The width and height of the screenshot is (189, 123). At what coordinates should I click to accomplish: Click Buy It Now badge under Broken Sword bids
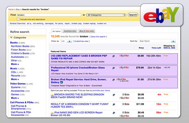(x=124, y=98)
